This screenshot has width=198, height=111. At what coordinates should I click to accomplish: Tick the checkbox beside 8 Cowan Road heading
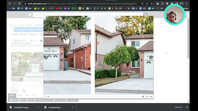point(11,29)
